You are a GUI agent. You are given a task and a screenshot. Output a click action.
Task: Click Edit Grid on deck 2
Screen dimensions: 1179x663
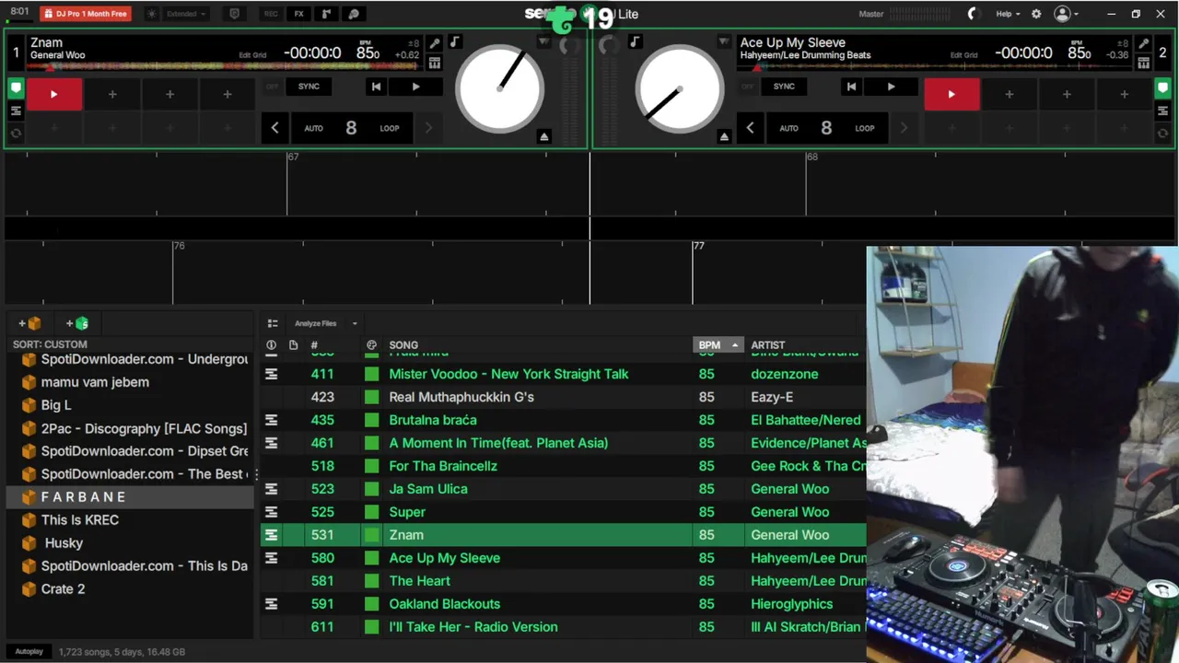[965, 55]
